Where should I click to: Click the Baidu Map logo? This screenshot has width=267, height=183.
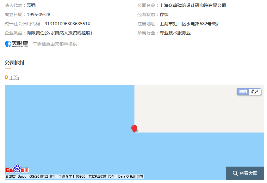(x=17, y=169)
